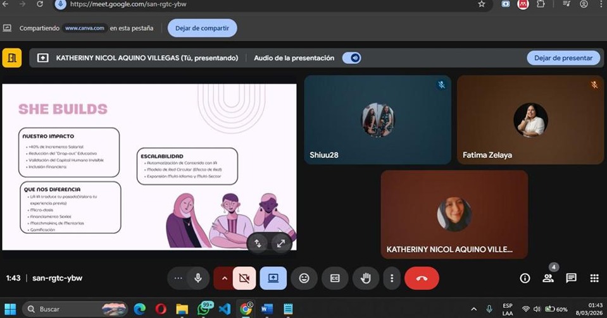The image size is (607, 318).
Task: Click the presentation screen icon beside presenter name
Action: [x=42, y=58]
